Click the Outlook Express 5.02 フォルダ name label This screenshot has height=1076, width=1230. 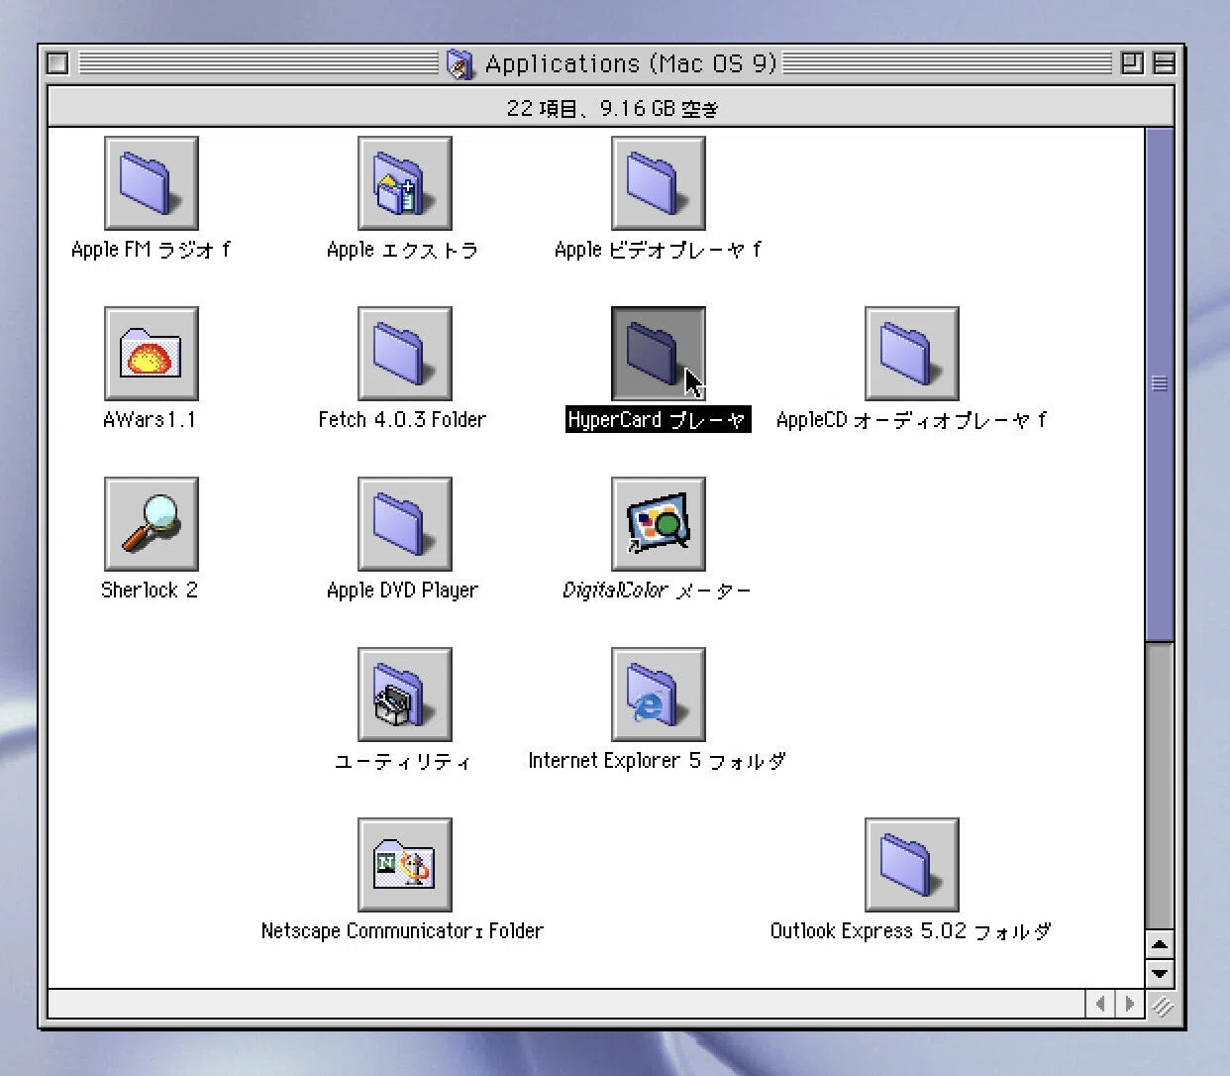[910, 931]
